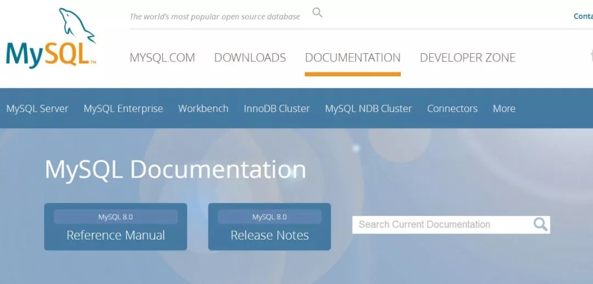593x284 pixels.
Task: Choose InnoDB Cluster from the navbar
Action: (277, 109)
